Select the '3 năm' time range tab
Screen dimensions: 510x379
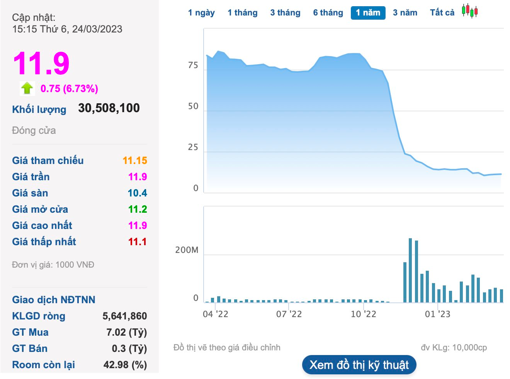point(405,13)
